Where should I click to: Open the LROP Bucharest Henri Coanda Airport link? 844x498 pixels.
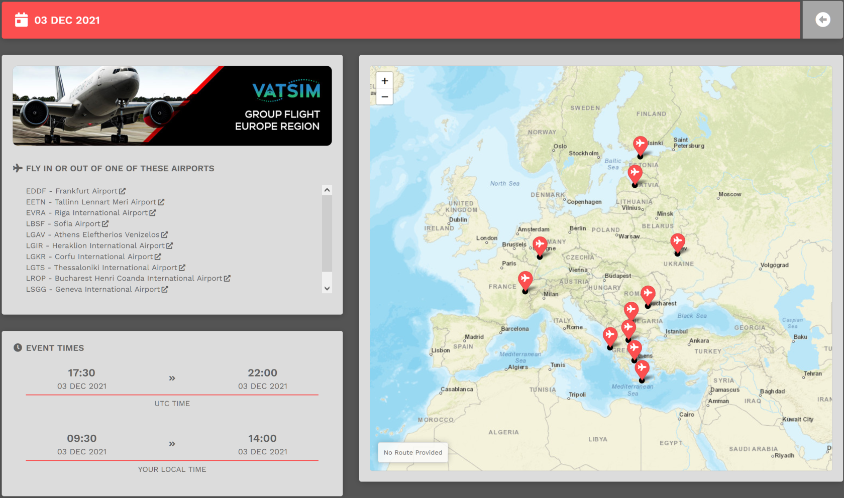(128, 278)
